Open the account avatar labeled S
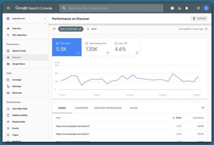The width and height of the screenshot is (214, 145). click(x=206, y=8)
